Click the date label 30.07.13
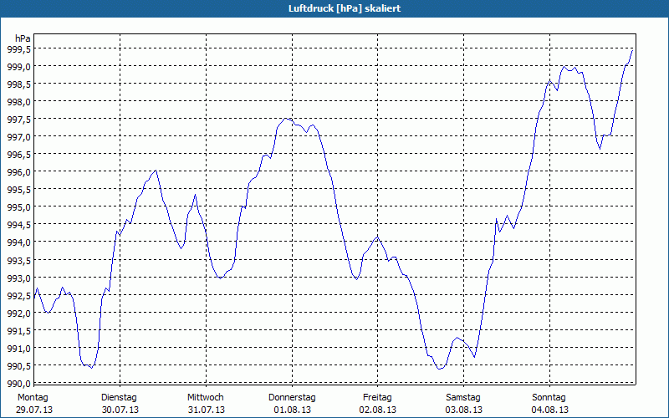Image resolution: width=669 pixels, height=418 pixels. [120, 410]
